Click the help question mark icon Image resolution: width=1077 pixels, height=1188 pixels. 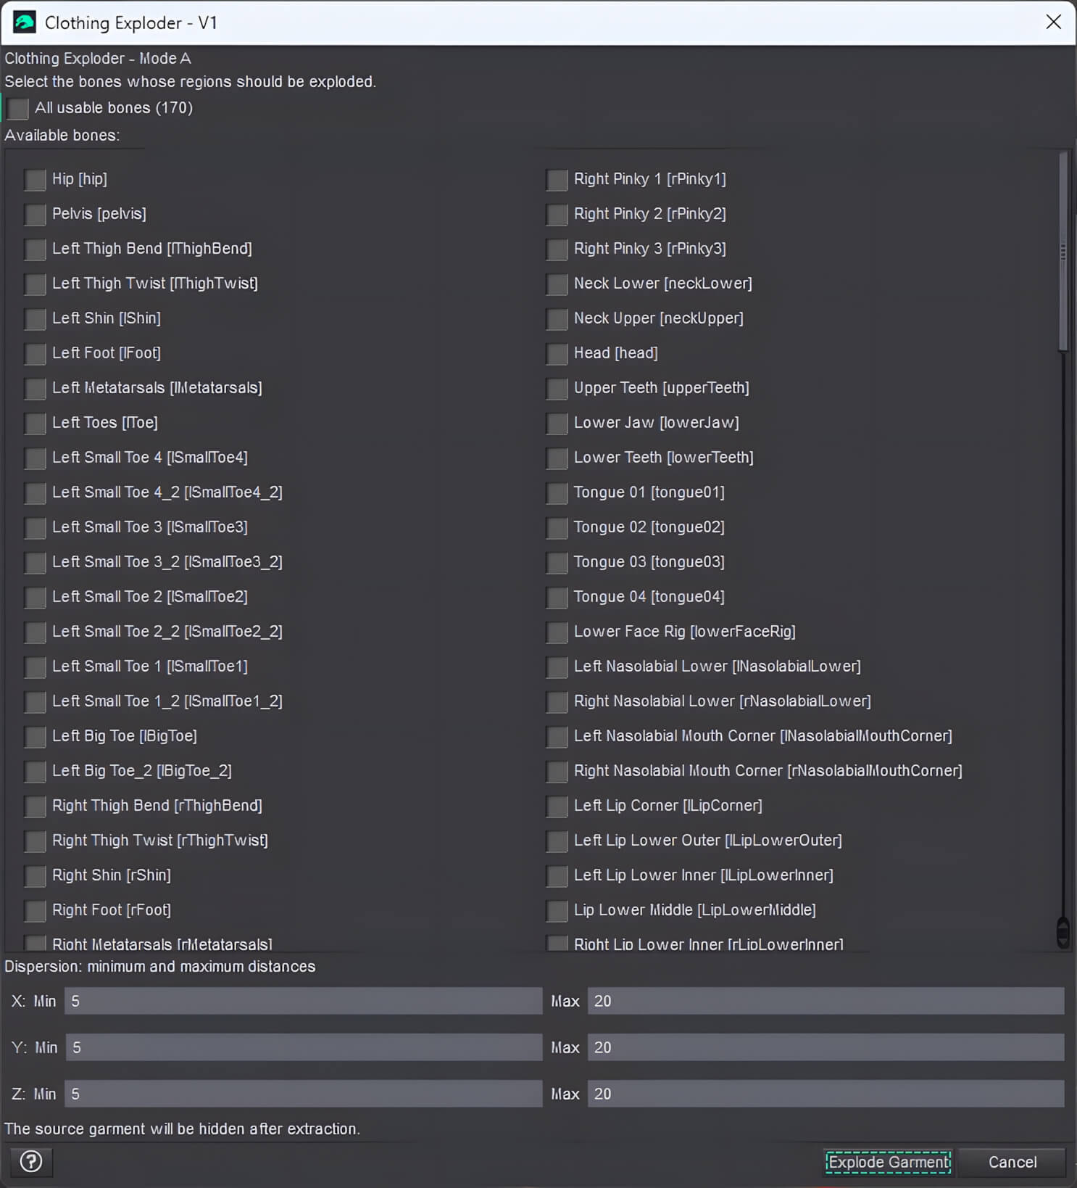pos(30,1161)
